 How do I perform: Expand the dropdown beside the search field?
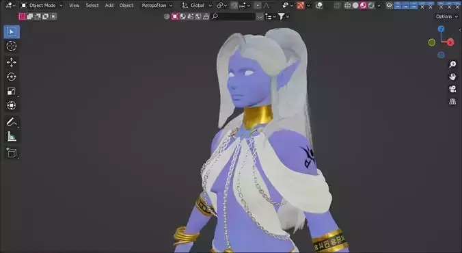259,16
